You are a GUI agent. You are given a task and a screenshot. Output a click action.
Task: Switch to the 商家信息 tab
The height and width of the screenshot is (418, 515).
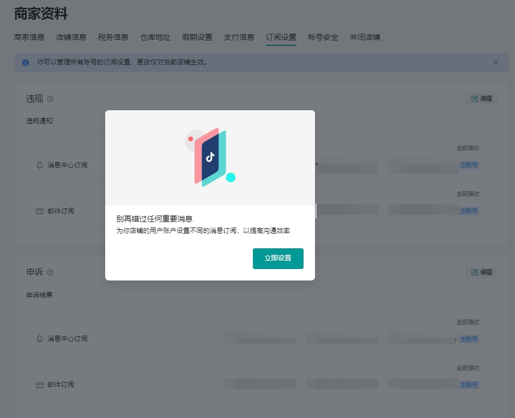29,38
